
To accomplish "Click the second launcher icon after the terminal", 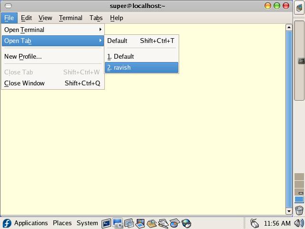I will point(129,223).
